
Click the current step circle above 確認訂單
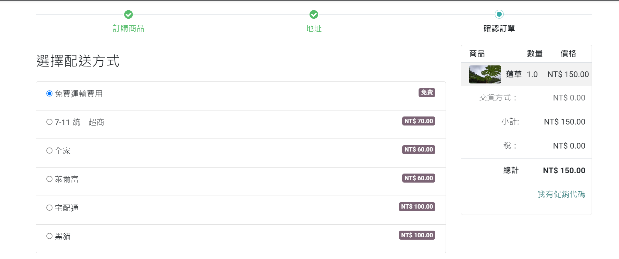click(499, 14)
